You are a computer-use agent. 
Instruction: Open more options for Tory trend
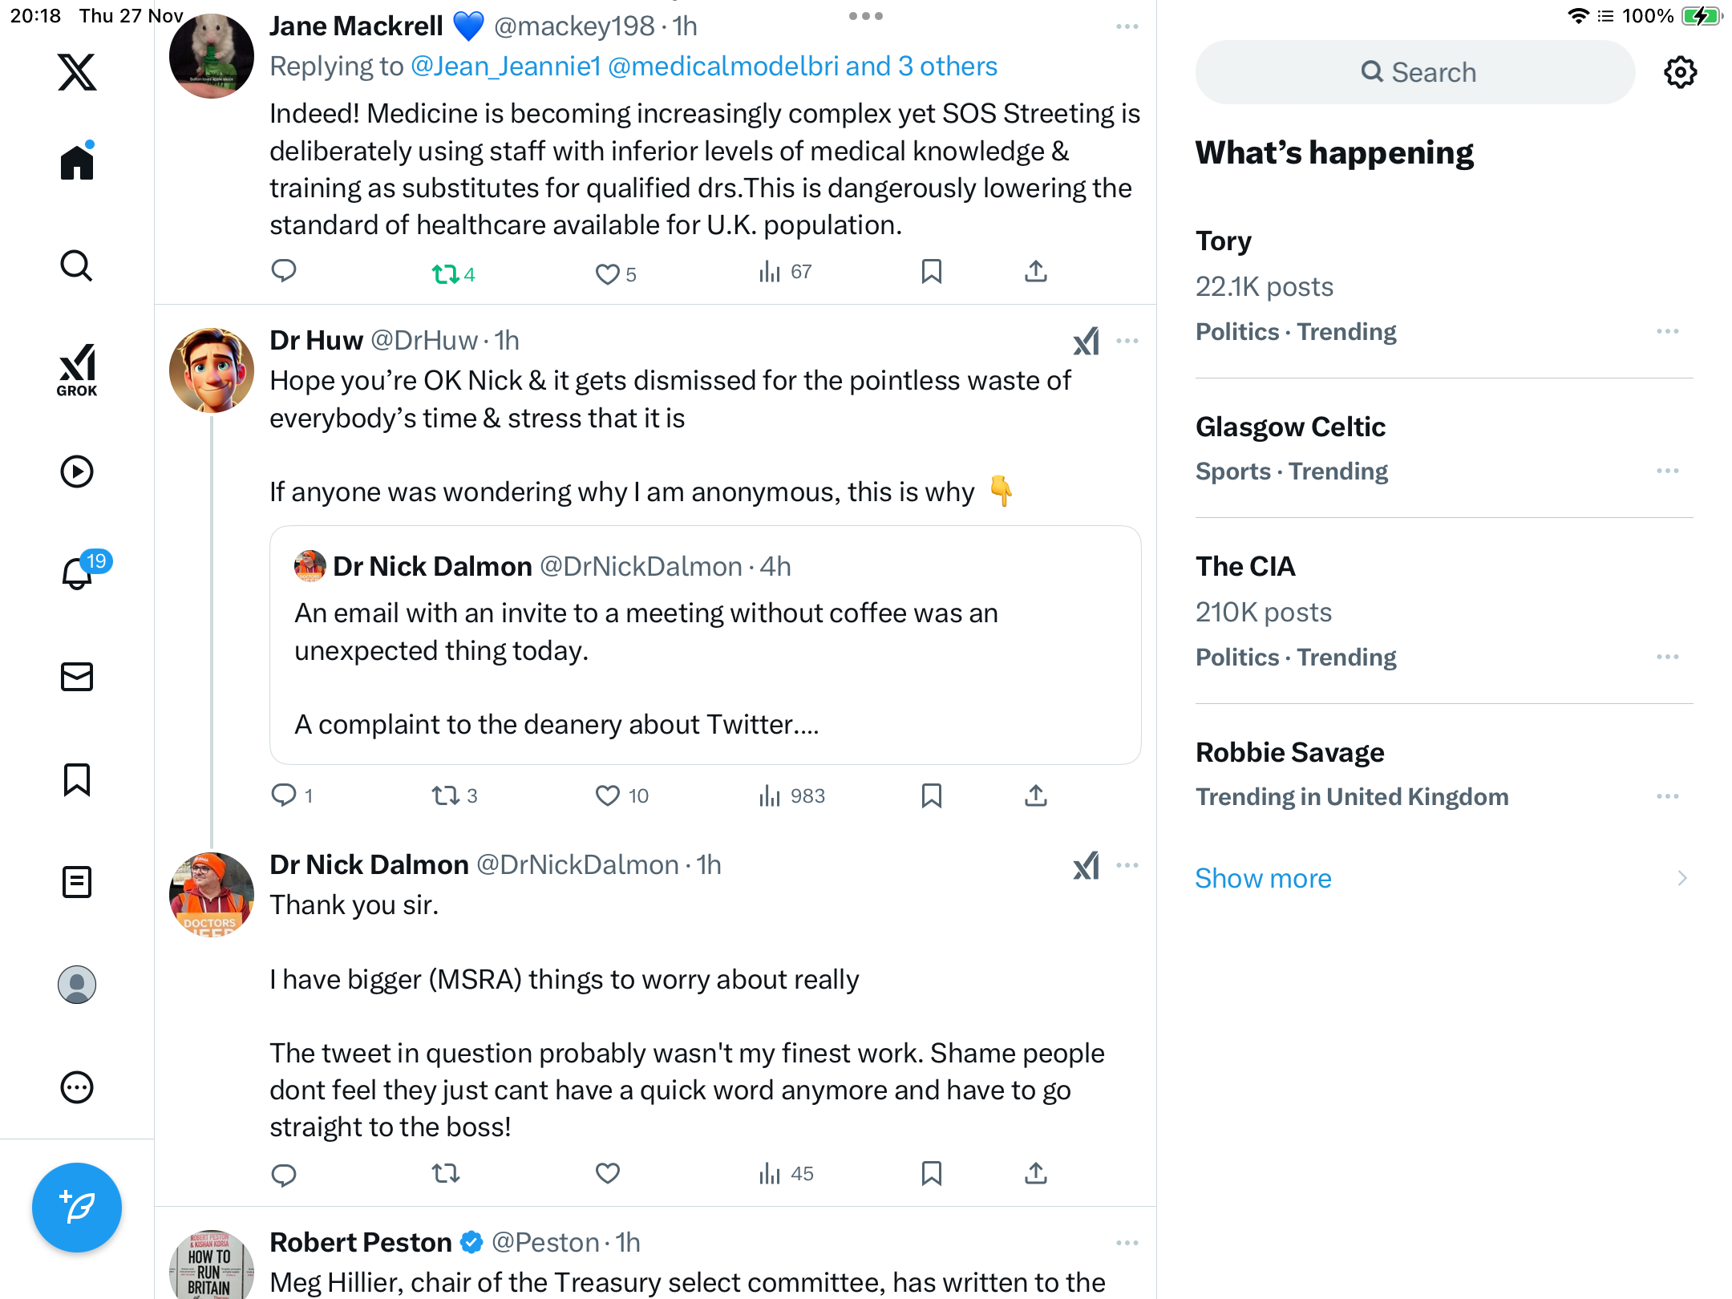click(1667, 331)
